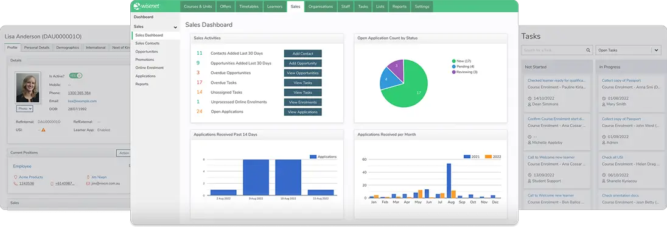Image resolution: width=667 pixels, height=227 pixels.
Task: Go to the Timetables tab
Action: [x=249, y=6]
